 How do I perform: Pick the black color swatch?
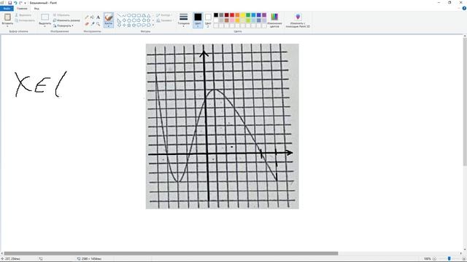click(216, 15)
